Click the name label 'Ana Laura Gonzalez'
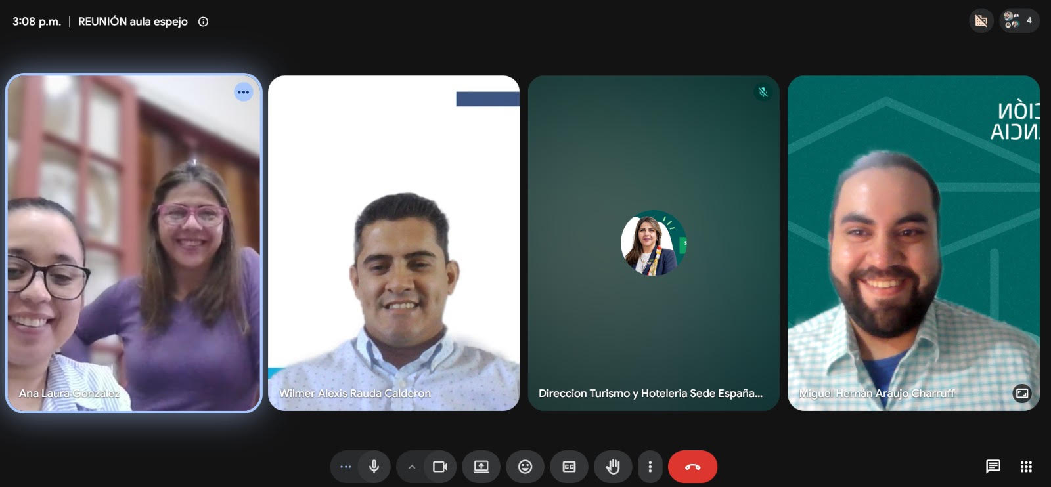This screenshot has height=487, width=1051. 70,393
